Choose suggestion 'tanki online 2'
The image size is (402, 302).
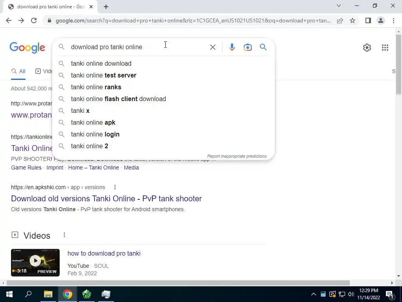(x=163, y=146)
